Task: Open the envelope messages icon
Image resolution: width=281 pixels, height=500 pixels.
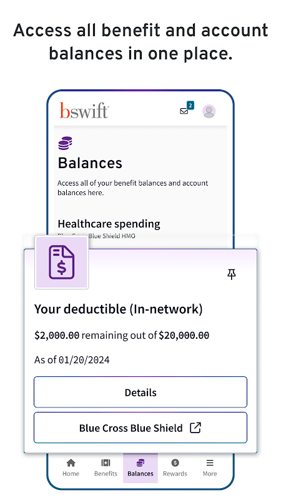Action: point(184,111)
